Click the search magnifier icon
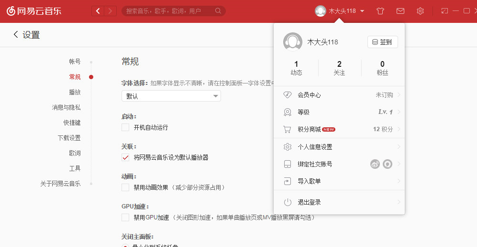The image size is (477, 247). pos(218,11)
